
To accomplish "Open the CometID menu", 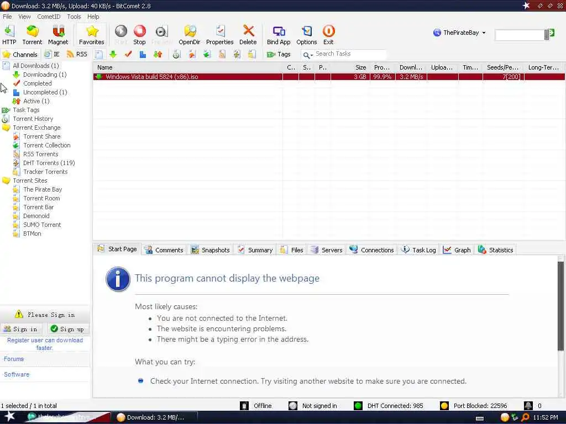I will point(49,17).
